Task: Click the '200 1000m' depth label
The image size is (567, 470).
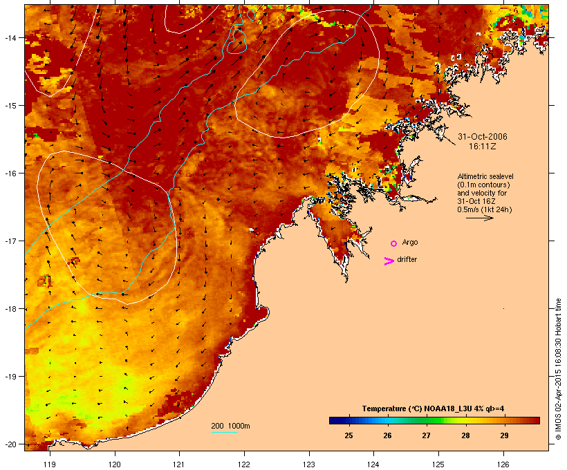Action: click(x=230, y=426)
